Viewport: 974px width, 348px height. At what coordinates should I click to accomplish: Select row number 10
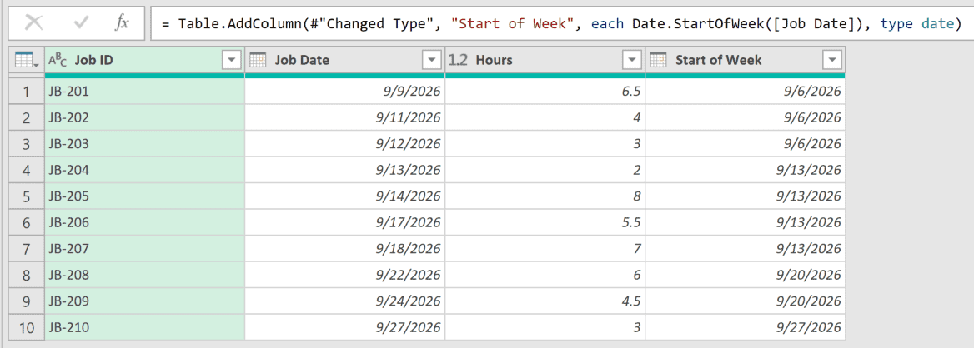pos(27,327)
